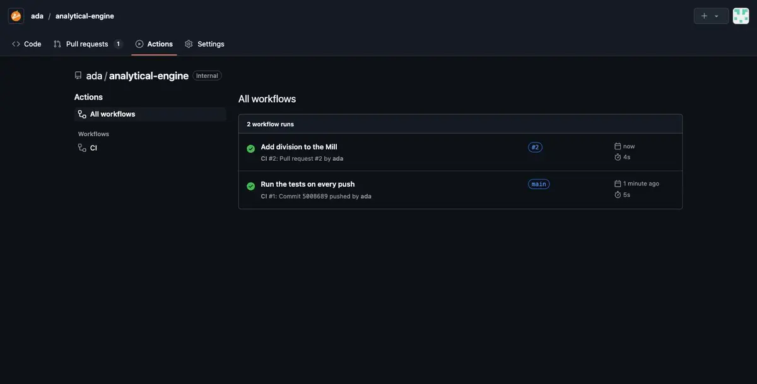Image resolution: width=757 pixels, height=384 pixels.
Task: Open 'Run the tests on every push' run
Action: point(308,184)
